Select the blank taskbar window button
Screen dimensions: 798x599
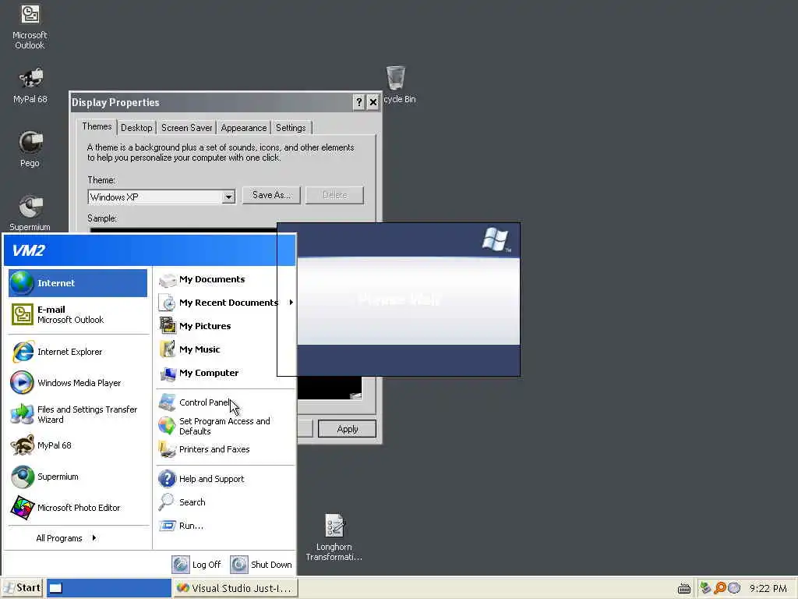click(109, 588)
